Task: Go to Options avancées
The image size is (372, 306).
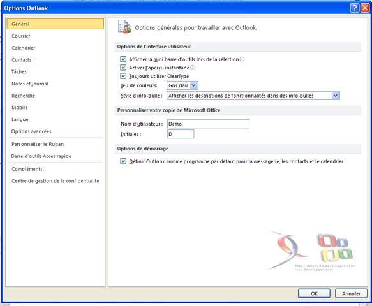Action: 56,131
